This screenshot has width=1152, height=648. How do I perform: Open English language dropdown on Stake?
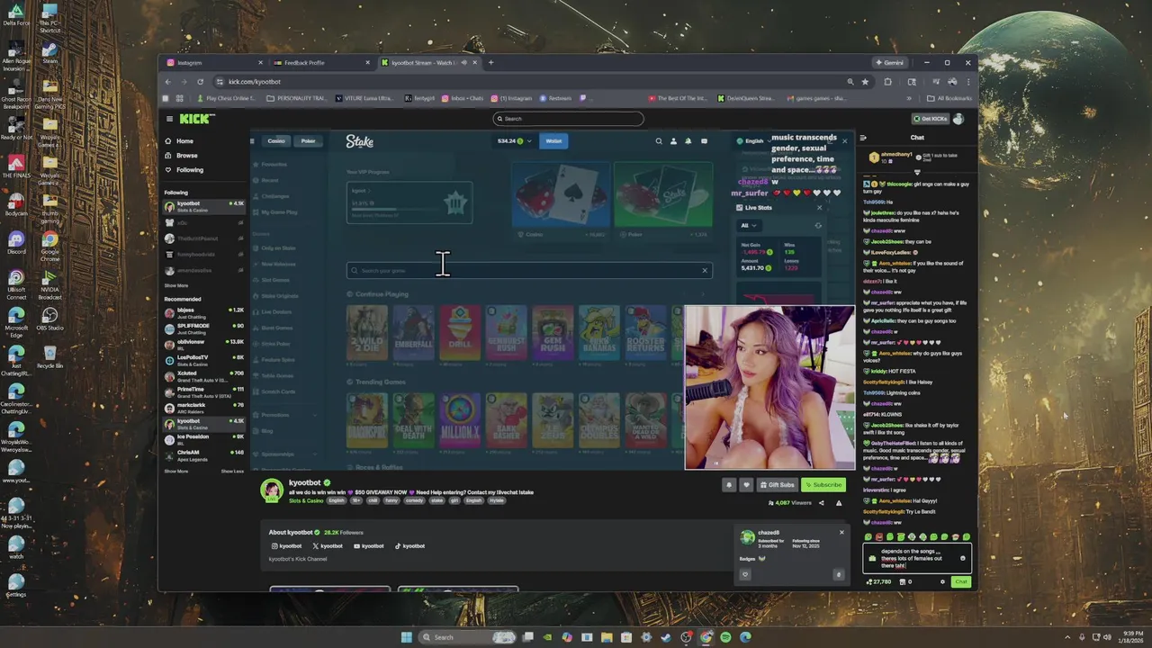(x=754, y=141)
